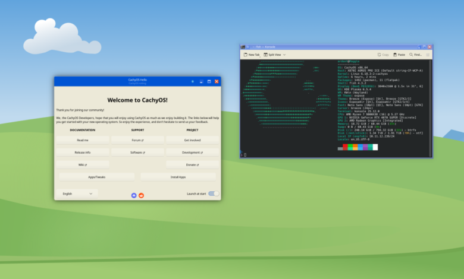This screenshot has height=279, width=464.
Task: Click Split View in Konsole toolbar
Action: (272, 55)
